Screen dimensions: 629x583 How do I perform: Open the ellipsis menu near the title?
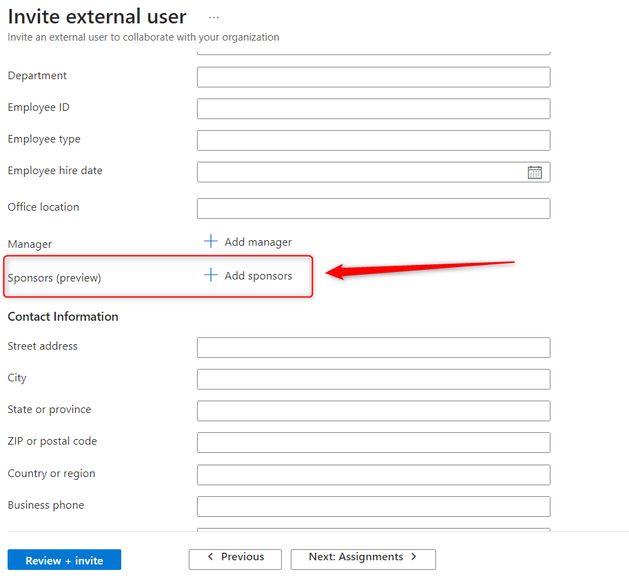pyautogui.click(x=214, y=17)
